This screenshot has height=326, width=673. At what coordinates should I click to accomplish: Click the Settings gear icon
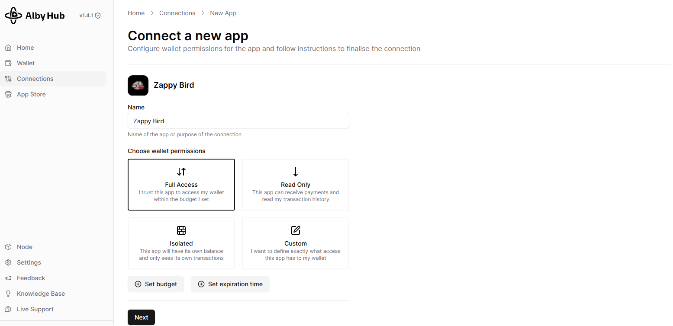tap(8, 262)
